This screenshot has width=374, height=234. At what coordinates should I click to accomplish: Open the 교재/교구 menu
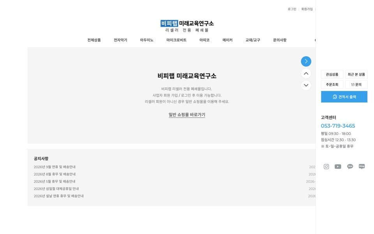253,40
